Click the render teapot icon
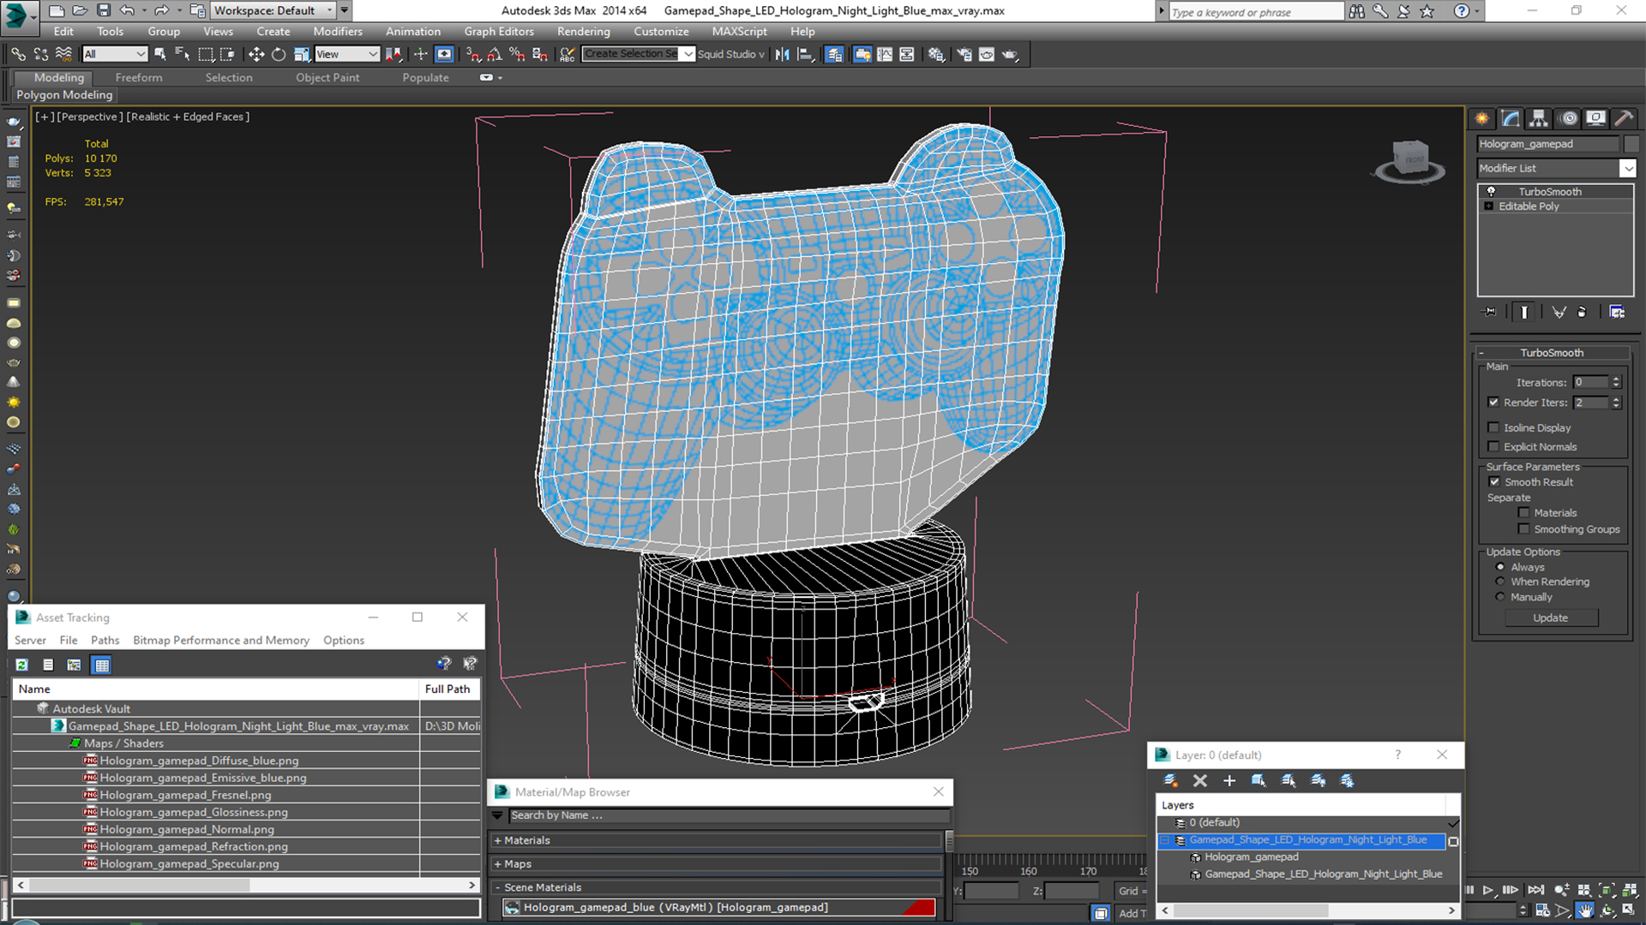Viewport: 1646px width, 925px height. pos(1010,54)
